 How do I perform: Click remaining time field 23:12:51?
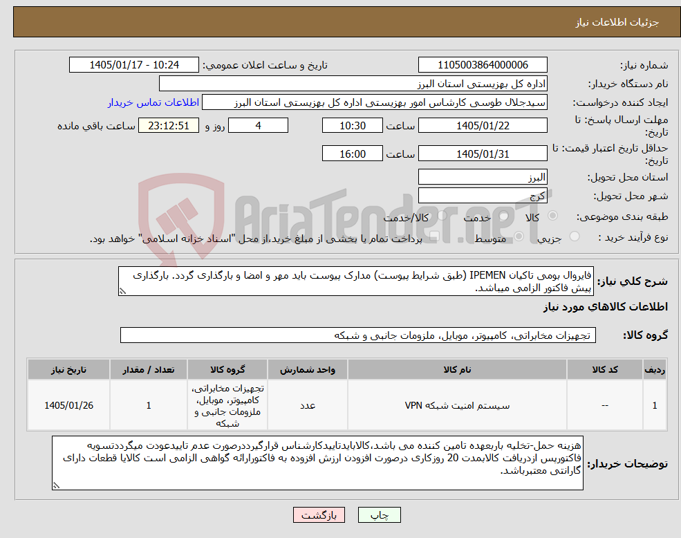pos(169,126)
